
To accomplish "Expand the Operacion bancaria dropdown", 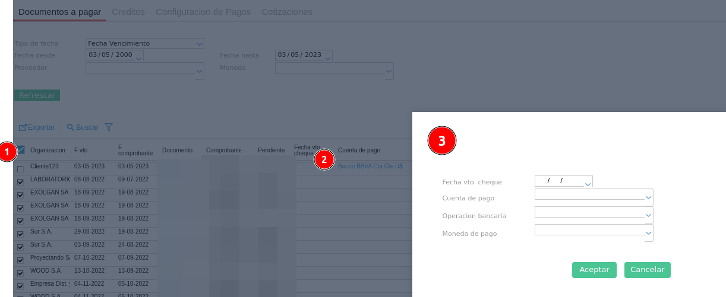I will pos(649,215).
